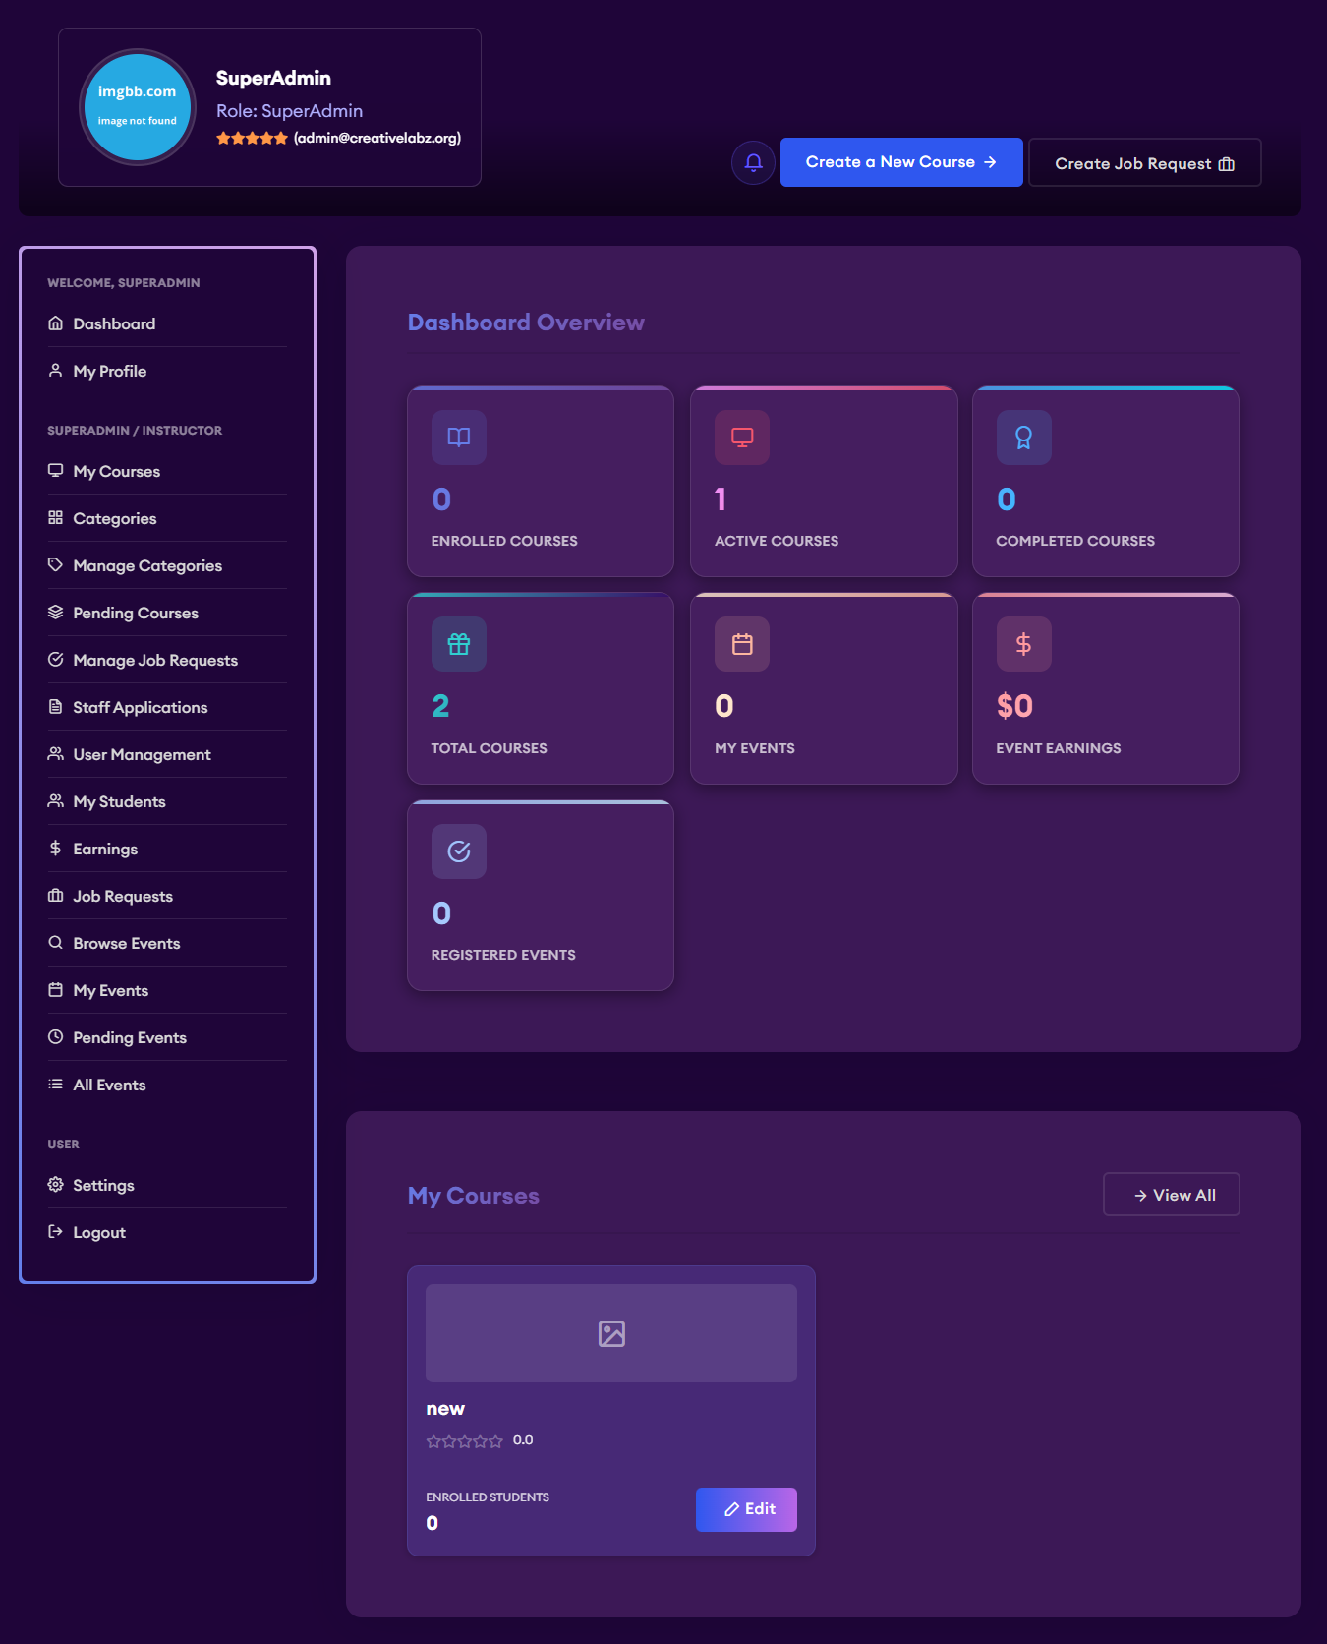Click the 'new' course placeholder thumbnail
Image resolution: width=1327 pixels, height=1644 pixels.
611,1333
